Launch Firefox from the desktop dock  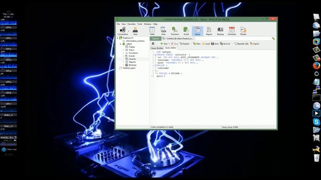click(x=316, y=65)
